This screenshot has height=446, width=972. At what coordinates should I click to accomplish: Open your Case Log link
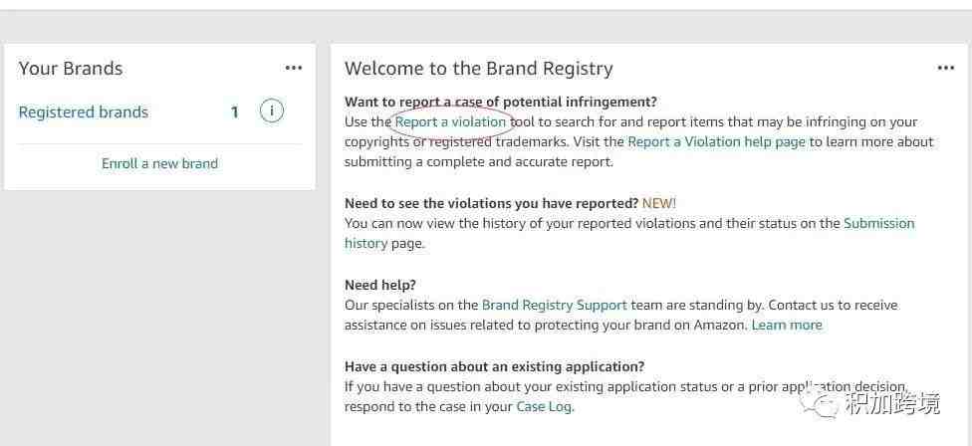pyautogui.click(x=545, y=407)
